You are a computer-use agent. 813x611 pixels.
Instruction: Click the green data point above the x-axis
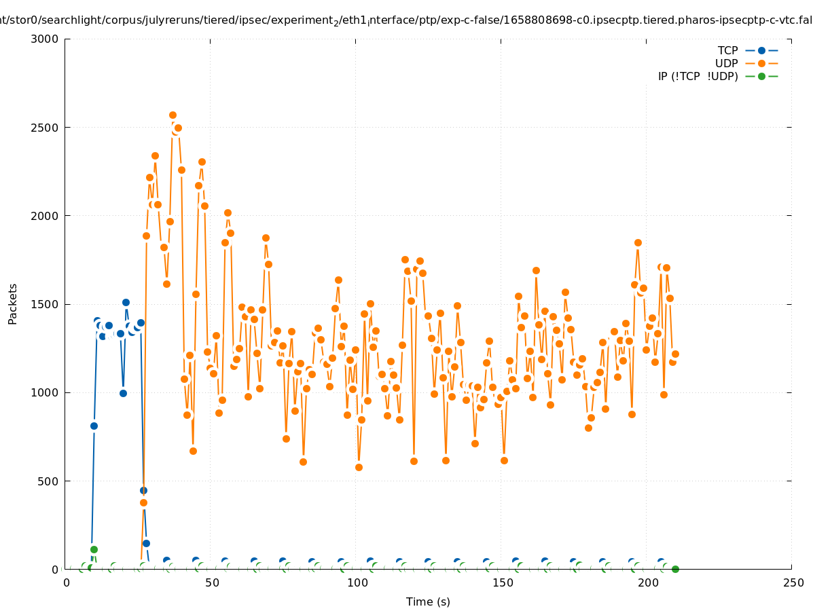tap(94, 549)
